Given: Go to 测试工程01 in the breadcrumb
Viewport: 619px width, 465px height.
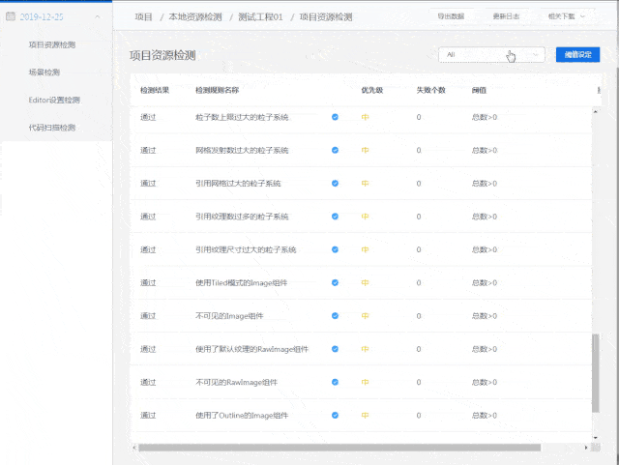Looking at the screenshot, I should (260, 17).
